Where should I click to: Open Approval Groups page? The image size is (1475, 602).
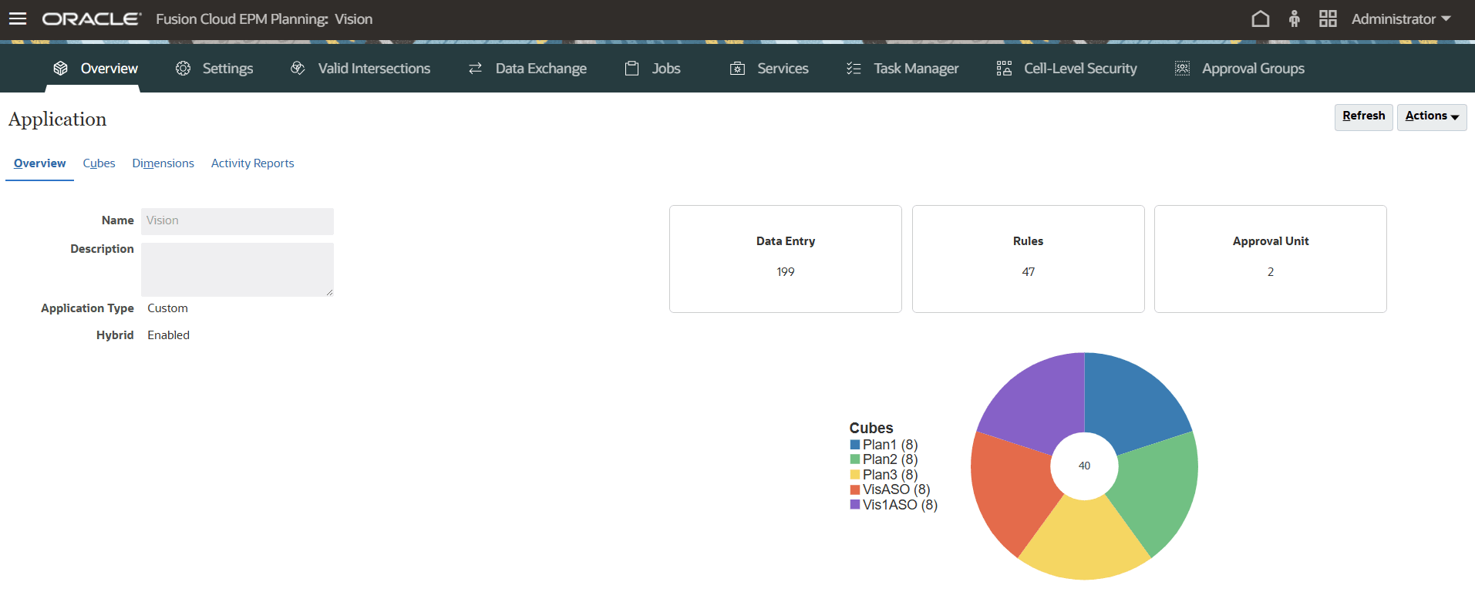pyautogui.click(x=1254, y=69)
